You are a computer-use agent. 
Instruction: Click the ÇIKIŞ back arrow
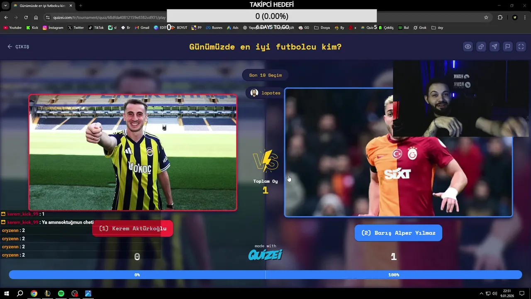click(10, 47)
